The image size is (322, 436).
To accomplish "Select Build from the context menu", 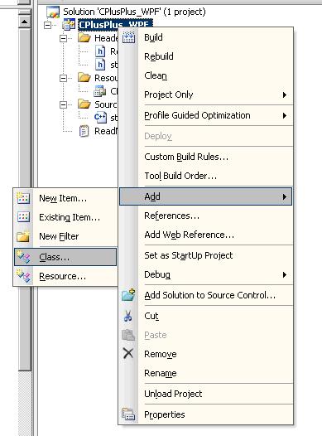I will point(205,37).
